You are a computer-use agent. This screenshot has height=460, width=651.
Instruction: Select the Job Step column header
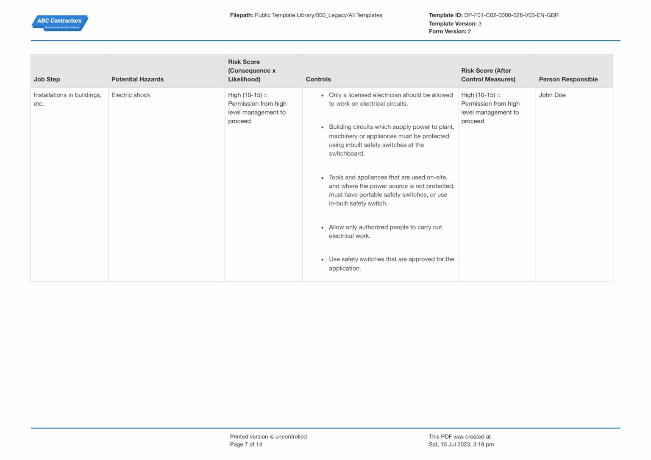(47, 79)
